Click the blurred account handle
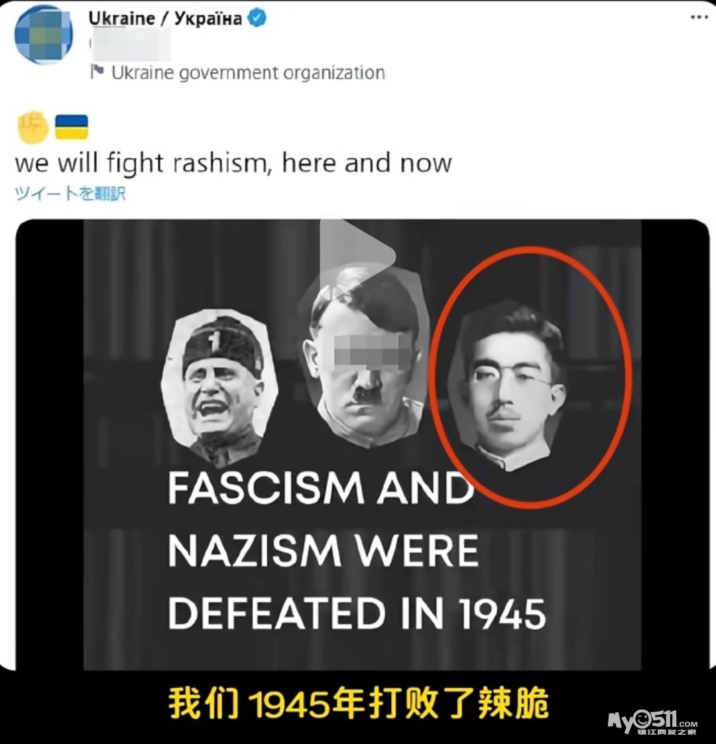Screen dimensions: 716x744 130,45
